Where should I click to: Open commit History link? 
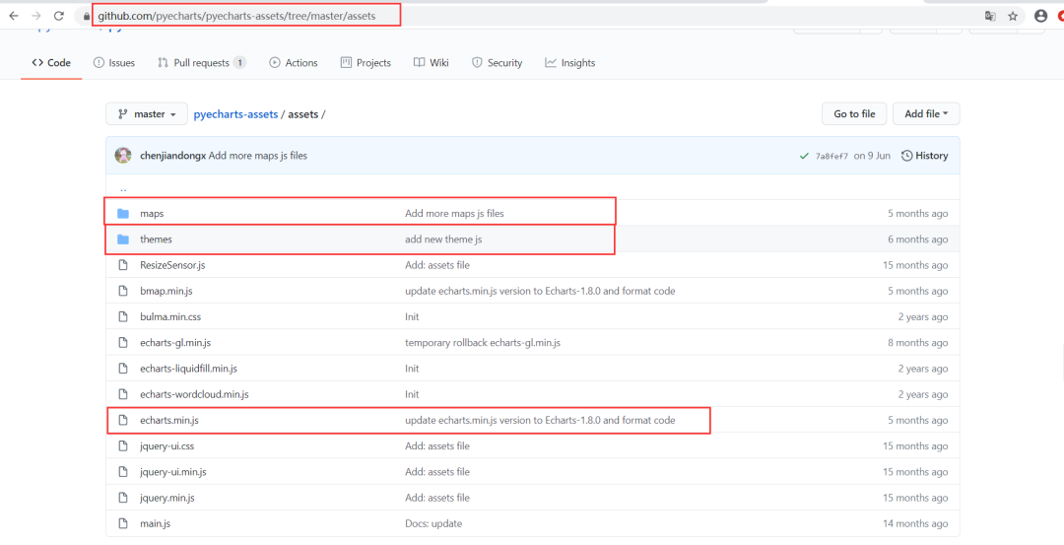coord(924,156)
